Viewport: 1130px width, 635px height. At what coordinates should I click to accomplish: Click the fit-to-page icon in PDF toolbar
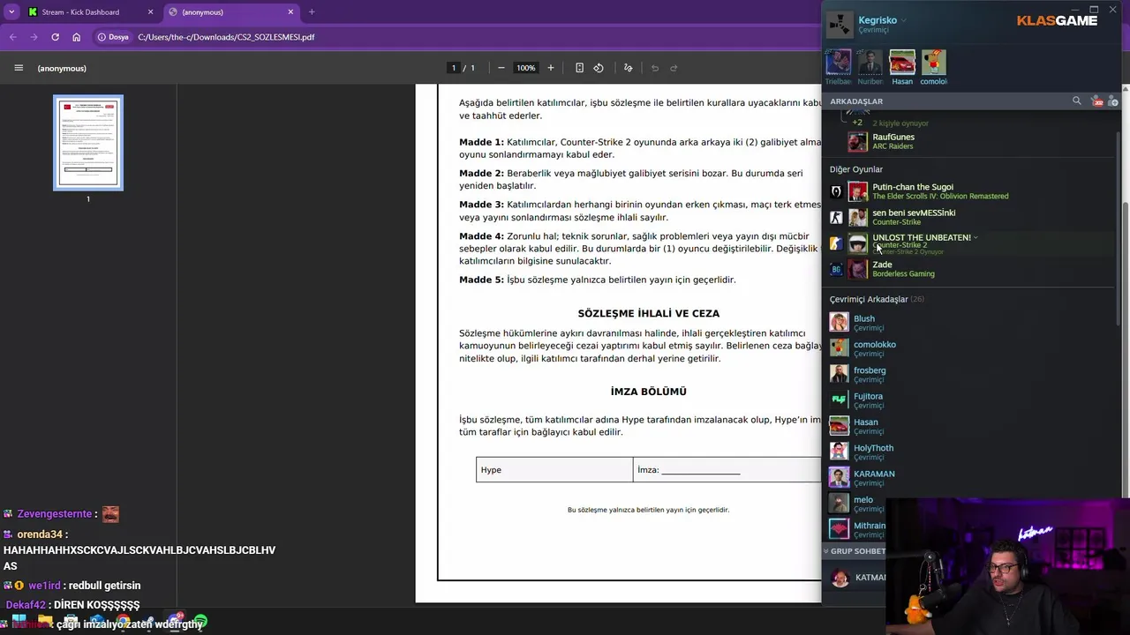click(579, 68)
